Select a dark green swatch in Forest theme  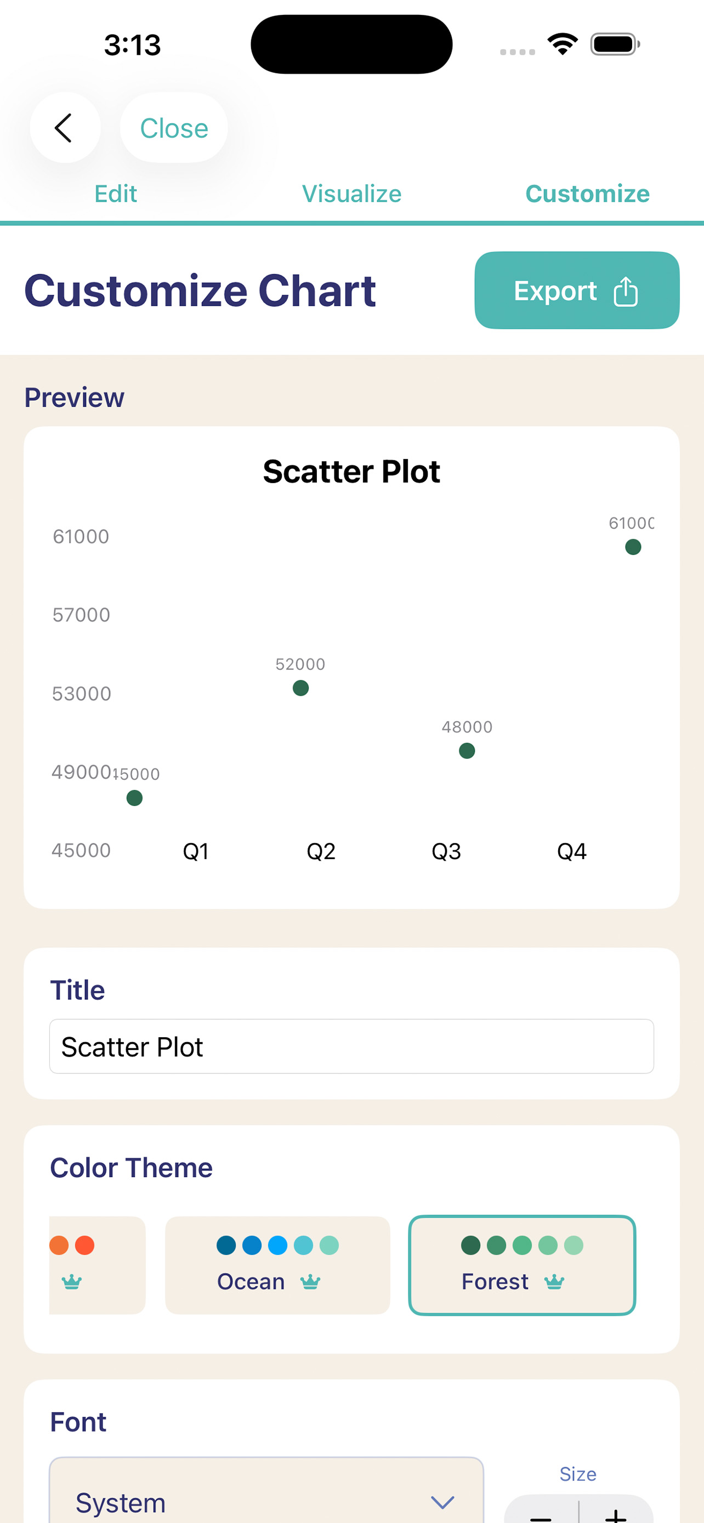point(471,1244)
